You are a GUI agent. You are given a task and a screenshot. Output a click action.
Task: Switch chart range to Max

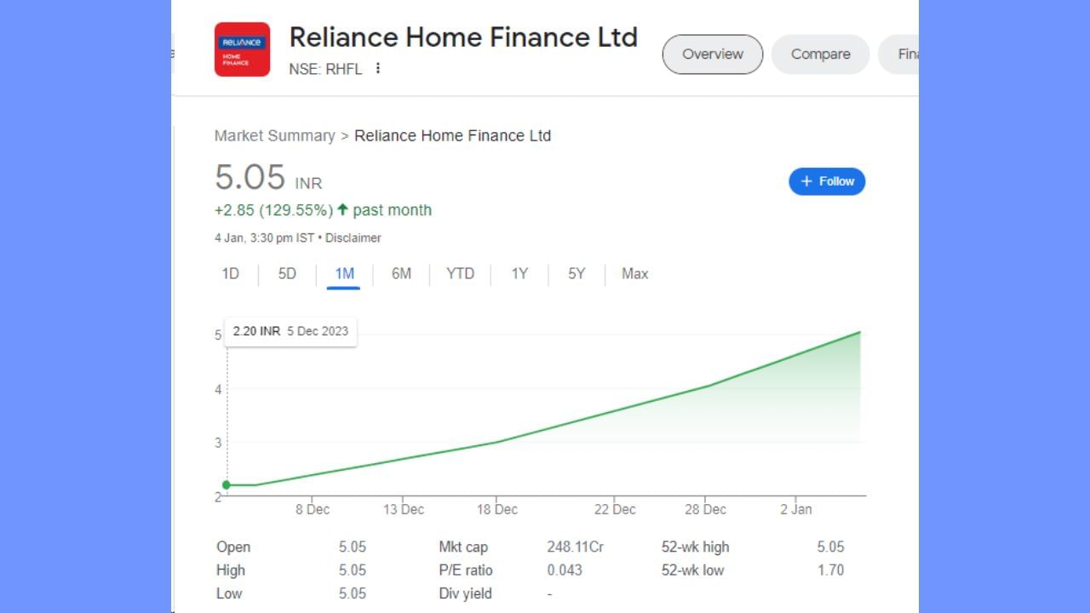point(634,273)
